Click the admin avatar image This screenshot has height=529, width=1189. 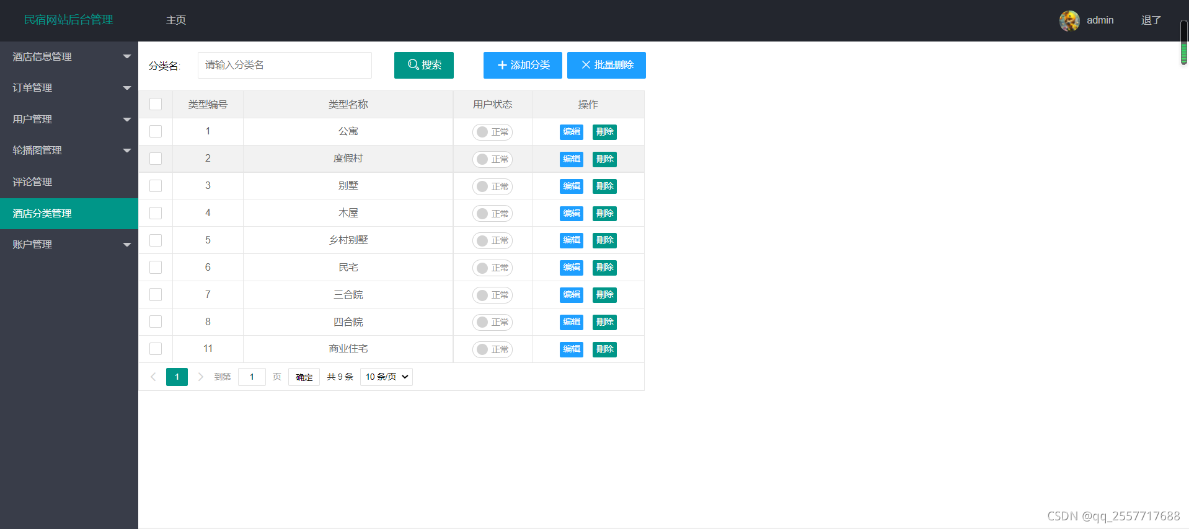pos(1069,20)
